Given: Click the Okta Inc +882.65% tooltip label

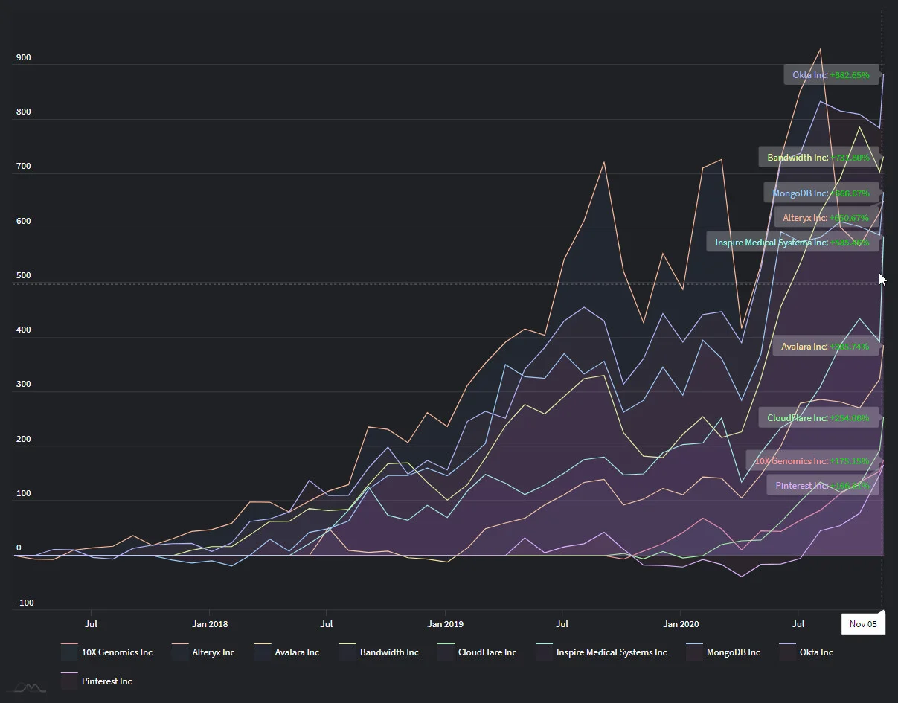Looking at the screenshot, I should pos(830,75).
